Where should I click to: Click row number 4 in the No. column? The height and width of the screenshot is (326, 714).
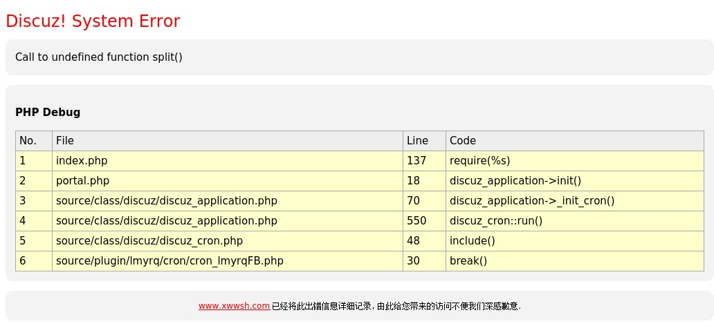(x=34, y=221)
